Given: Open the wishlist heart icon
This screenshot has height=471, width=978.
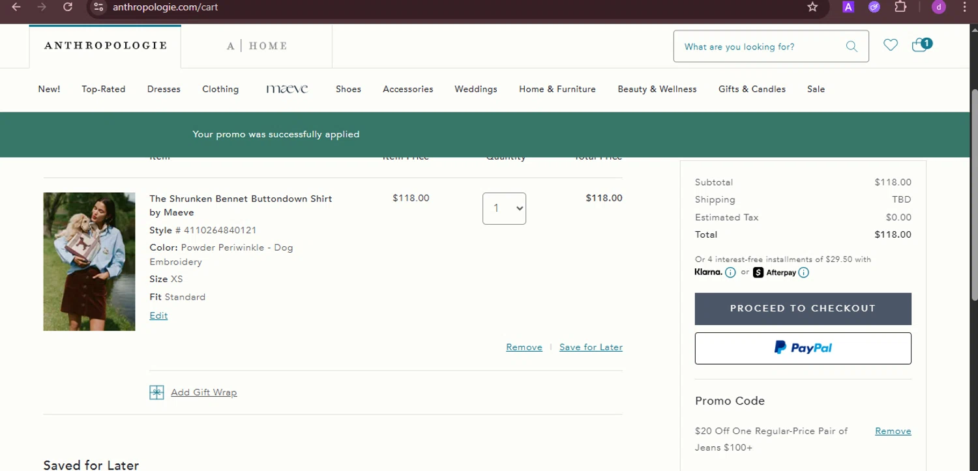Looking at the screenshot, I should click(891, 45).
